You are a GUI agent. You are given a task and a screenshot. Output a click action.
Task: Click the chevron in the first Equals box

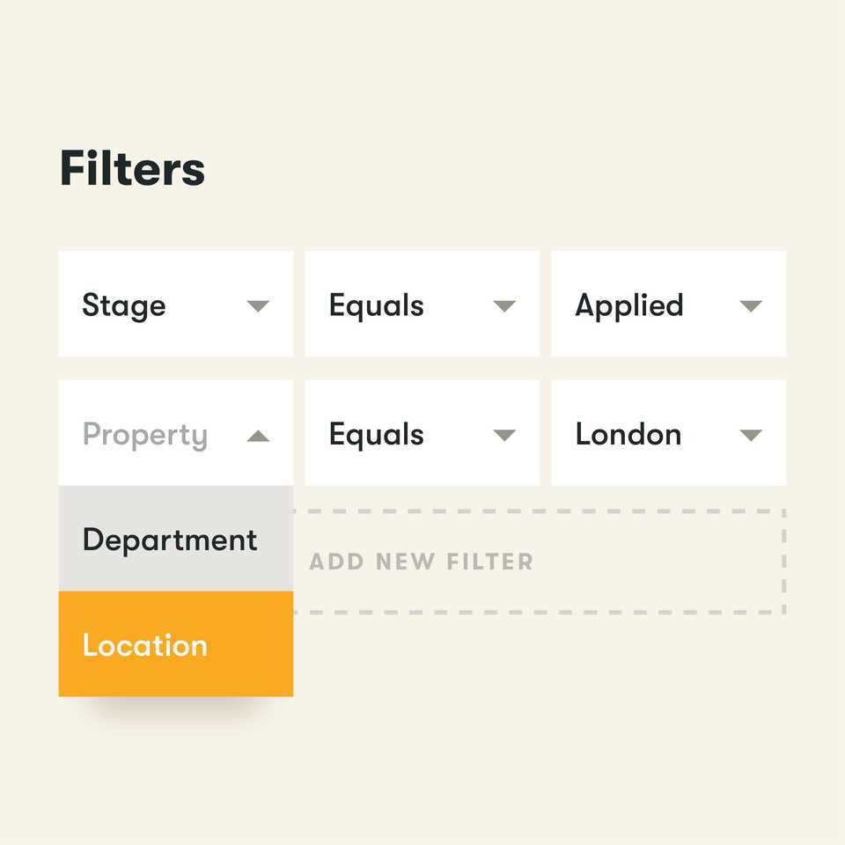(x=504, y=306)
